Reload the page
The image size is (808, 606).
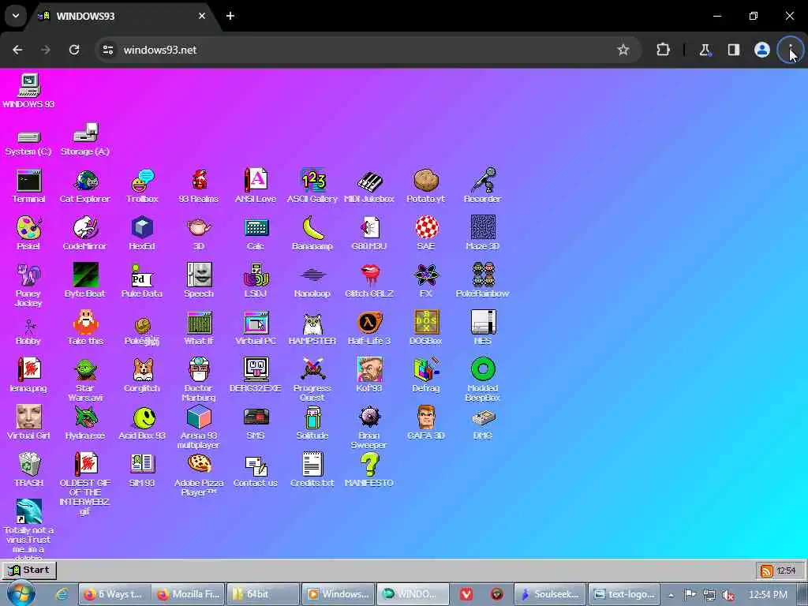(74, 50)
